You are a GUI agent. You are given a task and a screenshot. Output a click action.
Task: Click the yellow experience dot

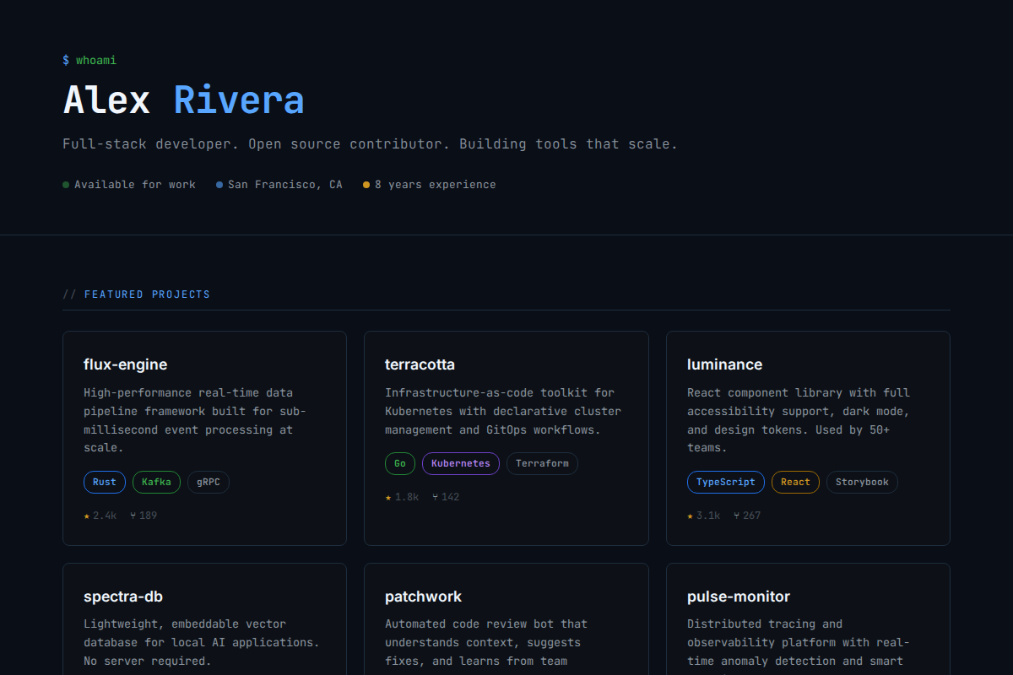click(366, 185)
